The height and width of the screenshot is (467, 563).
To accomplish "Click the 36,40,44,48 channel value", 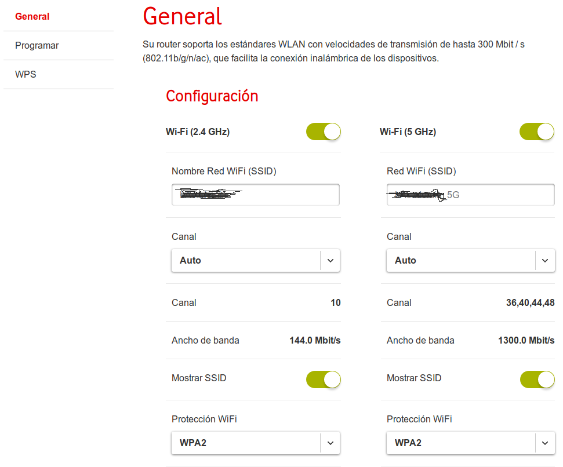I will tap(530, 303).
